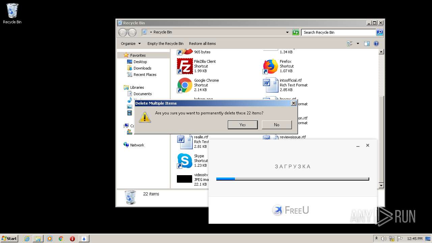Viewport: 432px width, 243px height.
Task: Select the intoofficial.rtf document icon
Action: point(270,85)
